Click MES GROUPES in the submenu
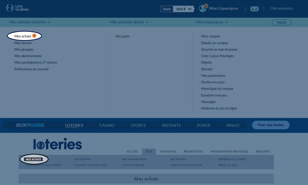Viewport: 308px width, 185px height. pos(82,159)
